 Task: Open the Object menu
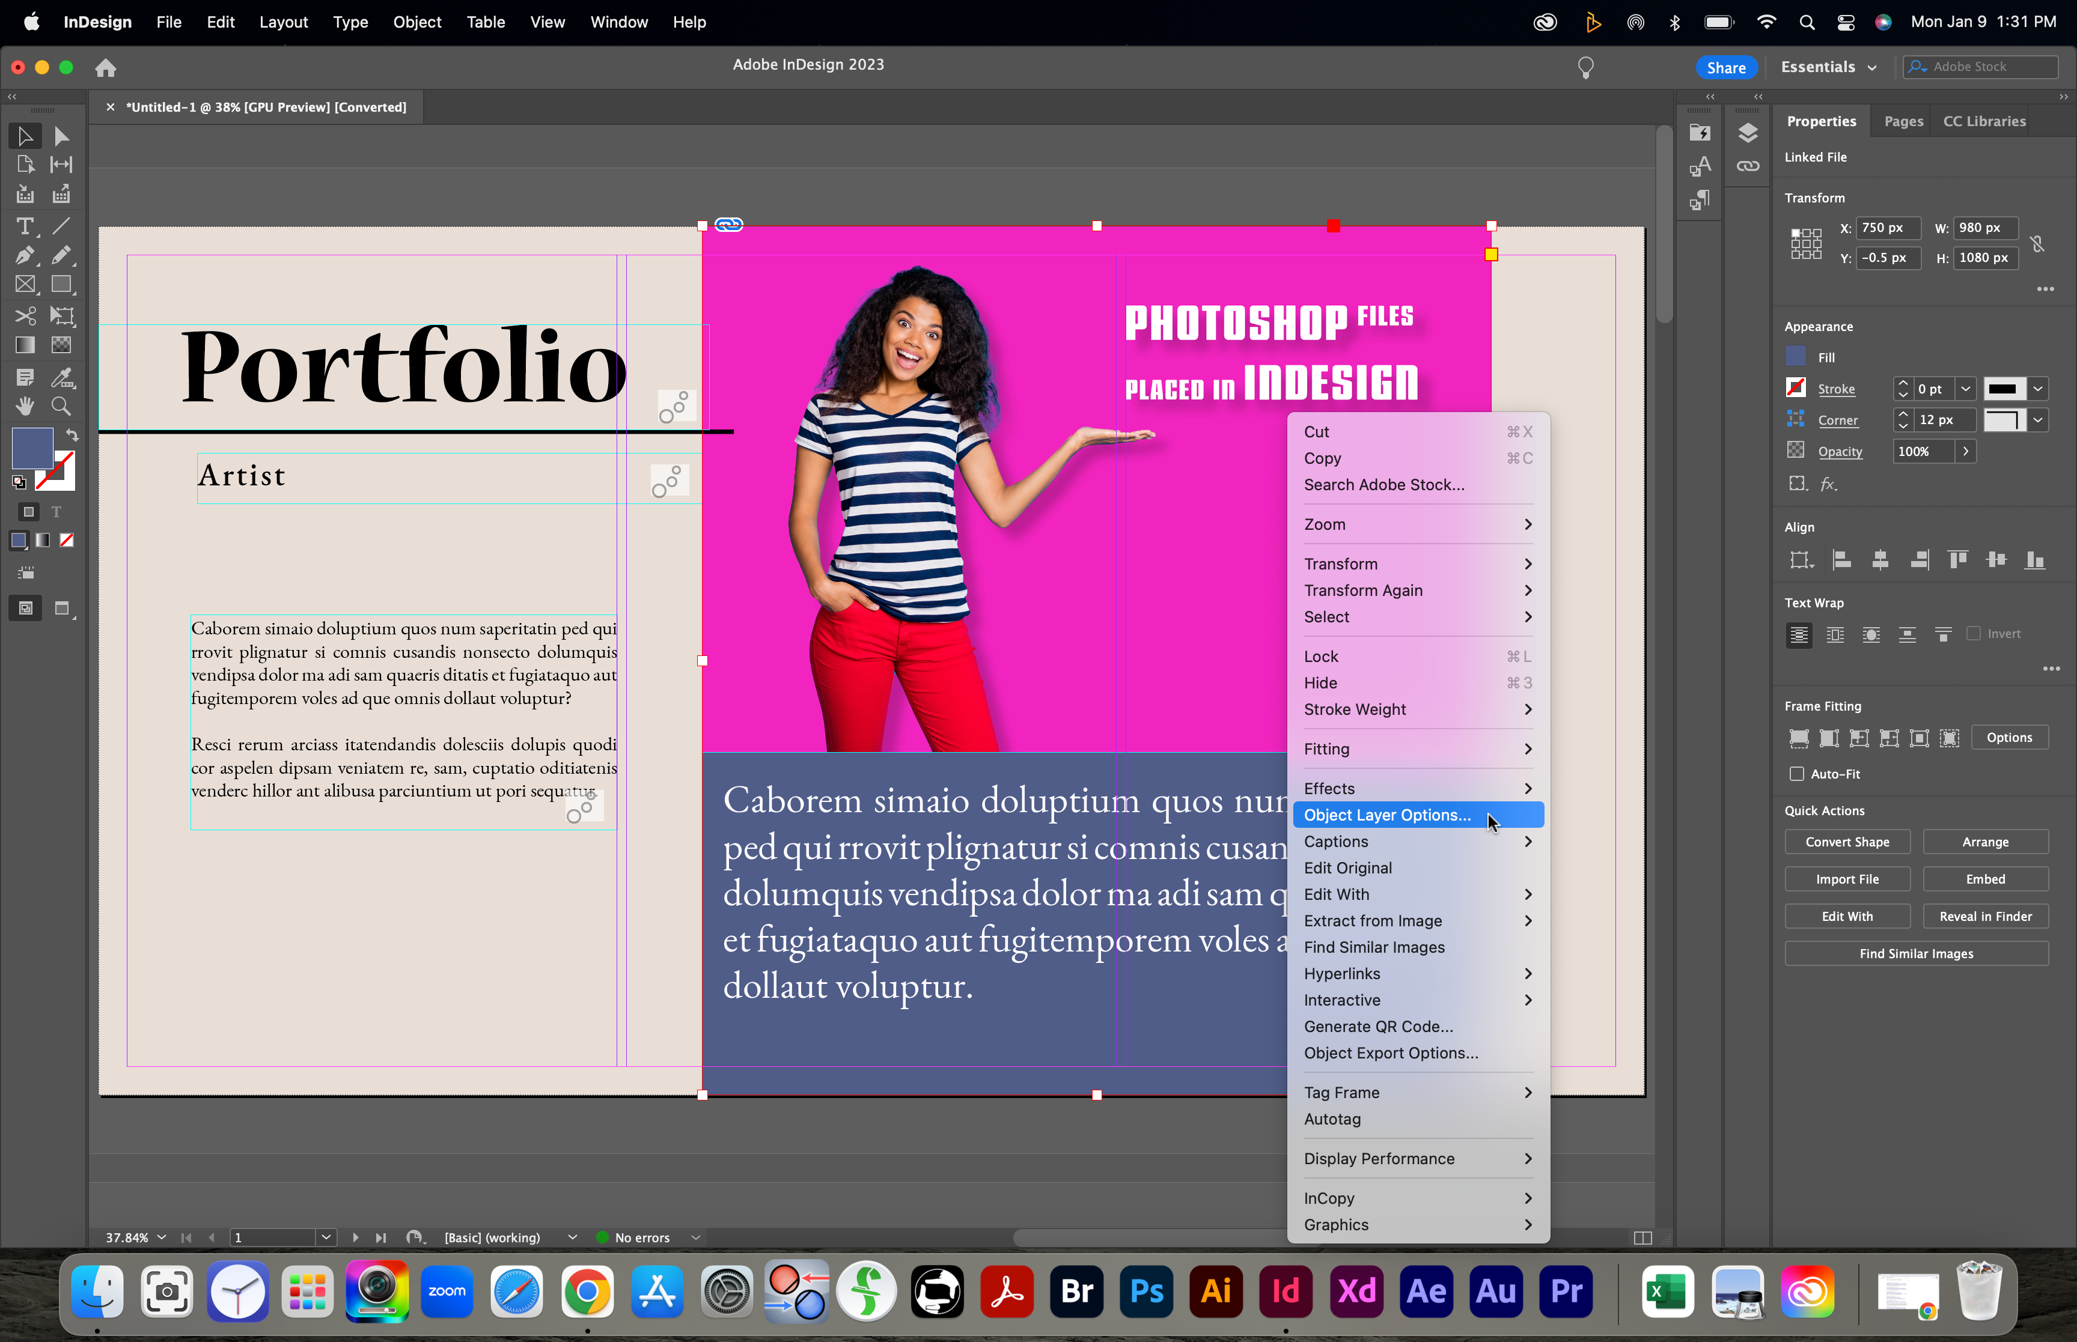pos(416,22)
